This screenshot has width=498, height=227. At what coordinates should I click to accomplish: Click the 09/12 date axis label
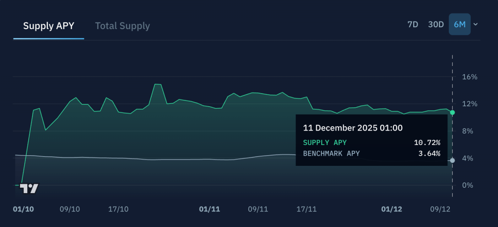440,209
